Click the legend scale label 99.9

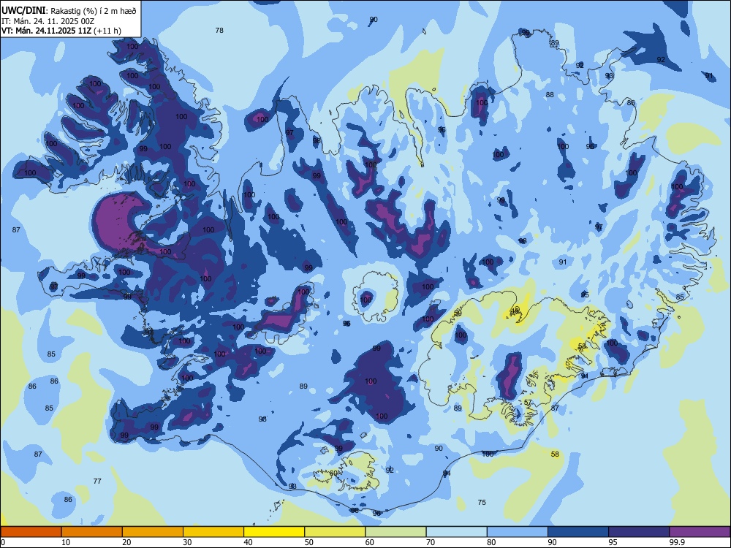point(676,542)
